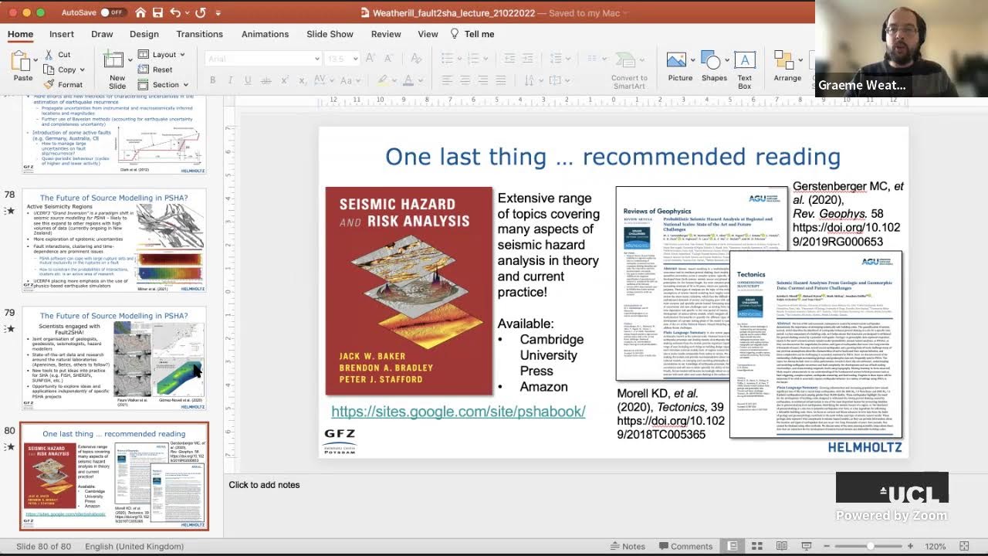Click Convert to SmartArt

[x=629, y=69]
